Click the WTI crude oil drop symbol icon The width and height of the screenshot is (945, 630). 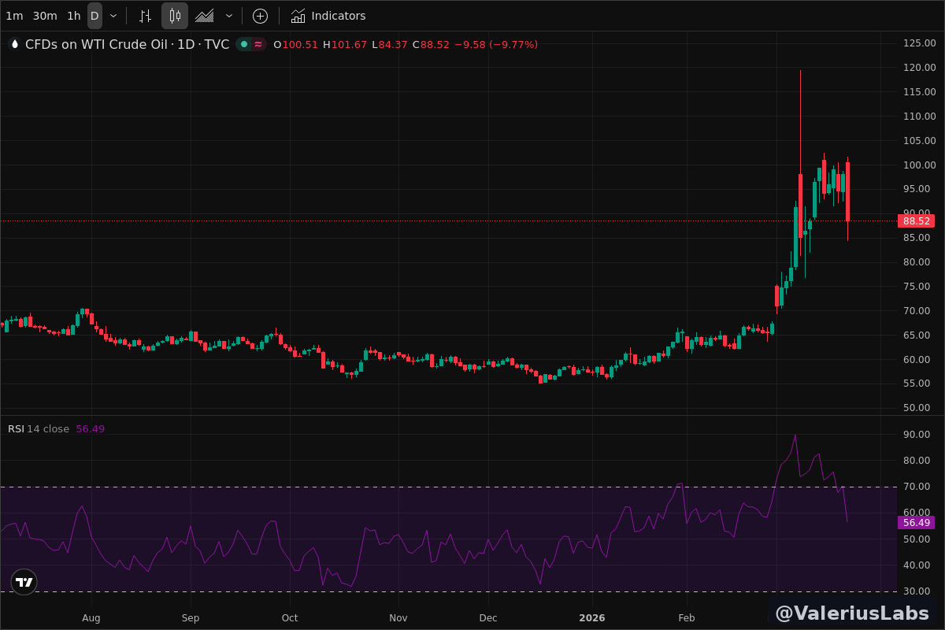coord(14,45)
